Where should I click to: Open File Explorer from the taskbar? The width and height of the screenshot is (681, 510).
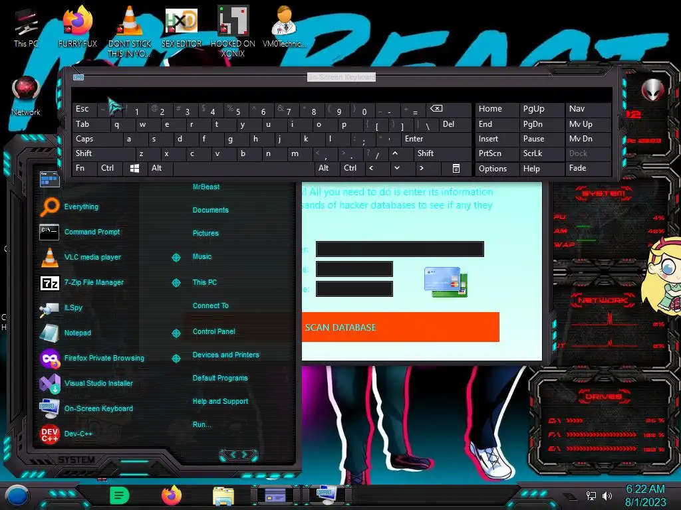(x=223, y=496)
